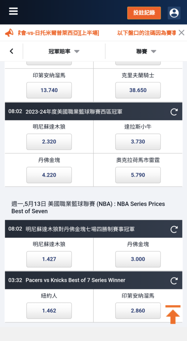Dismiss the announcement ticker with X

pos(181,33)
